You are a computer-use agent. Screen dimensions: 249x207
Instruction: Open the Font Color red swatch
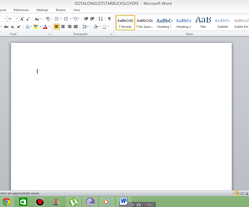point(45,27)
